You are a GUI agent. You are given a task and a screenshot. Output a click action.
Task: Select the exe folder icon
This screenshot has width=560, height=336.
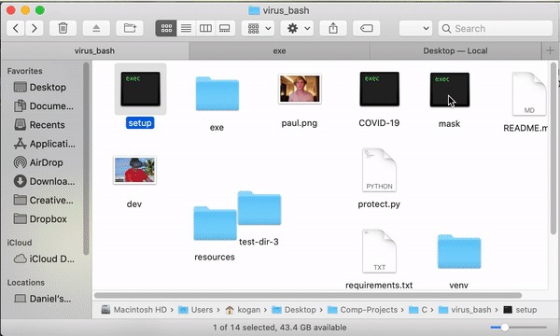pos(217,93)
